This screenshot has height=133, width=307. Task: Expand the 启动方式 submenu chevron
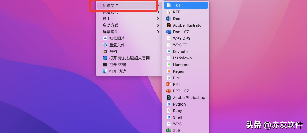(x=158, y=25)
